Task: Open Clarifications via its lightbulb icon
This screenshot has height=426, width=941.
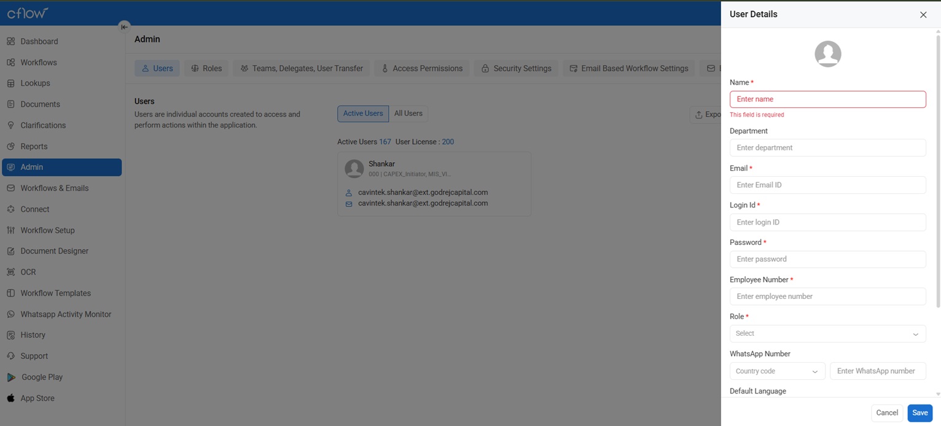Action: (x=10, y=125)
